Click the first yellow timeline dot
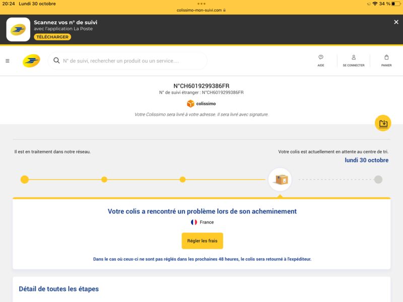Viewport: 403px width, 302px height. click(x=23, y=179)
